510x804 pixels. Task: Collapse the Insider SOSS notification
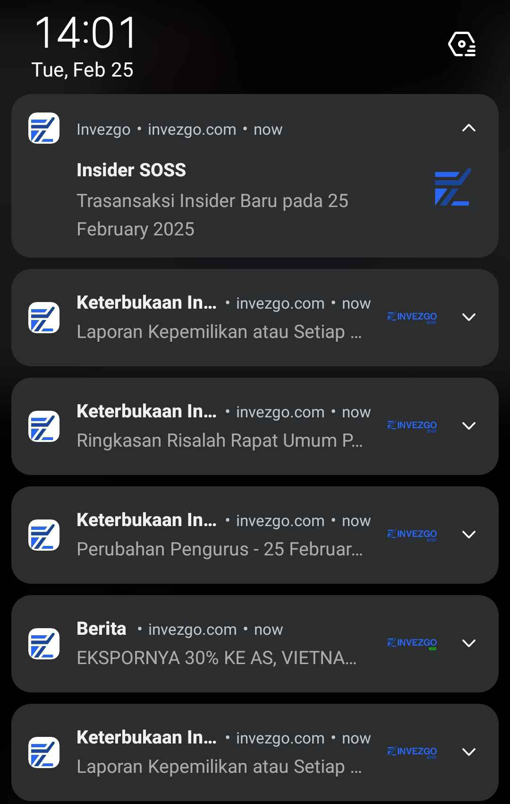(468, 128)
